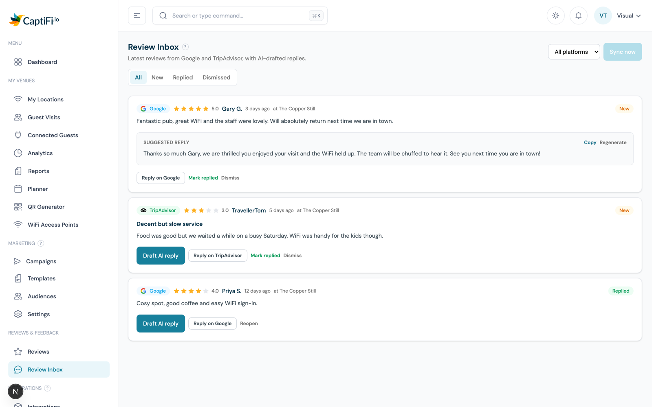Open the round N badge button
This screenshot has height=407, width=652.
(x=15, y=392)
